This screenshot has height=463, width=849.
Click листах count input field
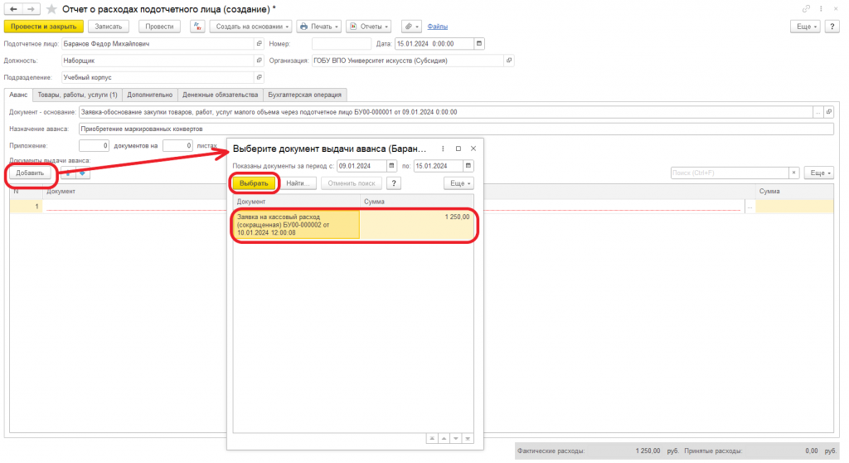click(177, 146)
